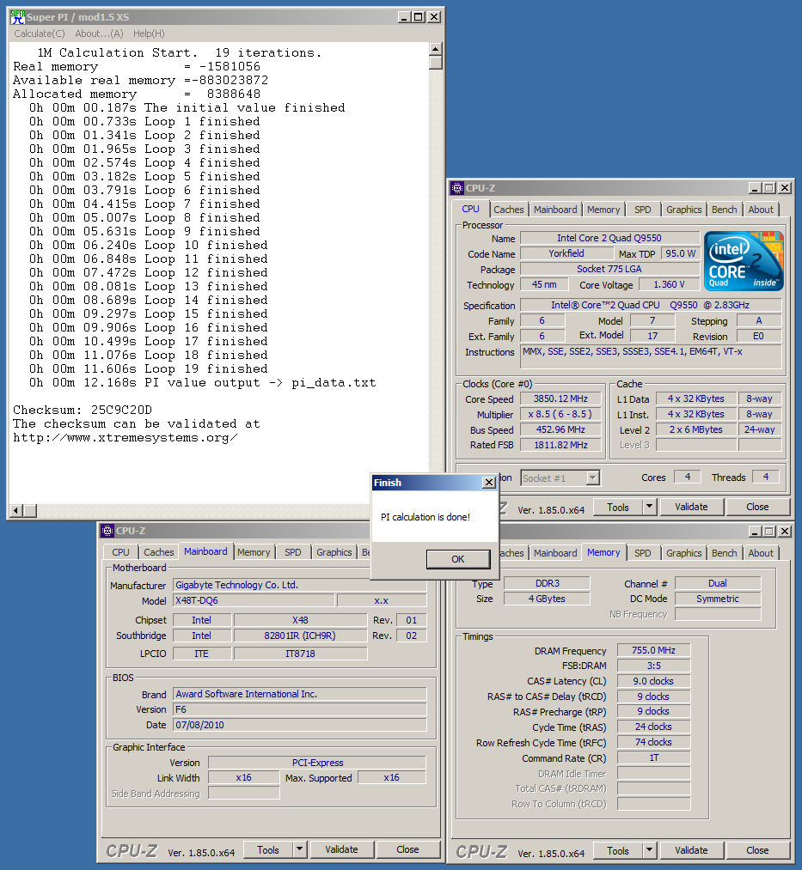Switch to Mainboard tab in top CPU-Z window
802x870 pixels.
click(x=555, y=210)
